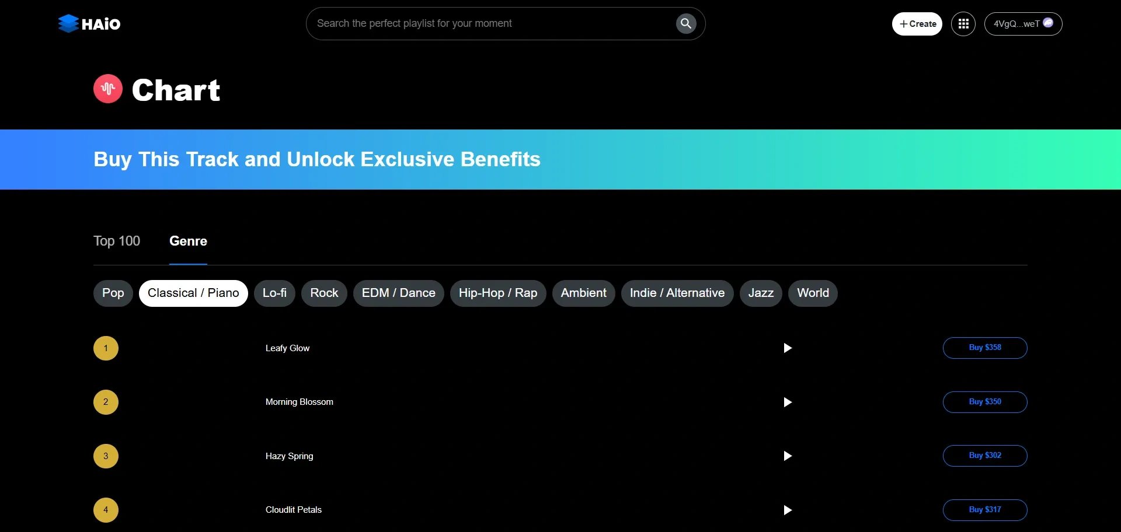Select the Lo-fi genre chip
The image size is (1121, 532).
point(274,293)
